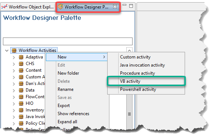
Task: Click the greyed-out Edit menu entry
Action: (77, 65)
